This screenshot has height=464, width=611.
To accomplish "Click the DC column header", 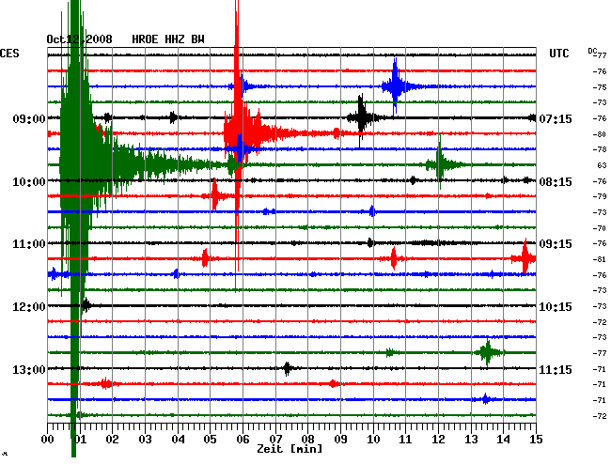I will coord(592,51).
